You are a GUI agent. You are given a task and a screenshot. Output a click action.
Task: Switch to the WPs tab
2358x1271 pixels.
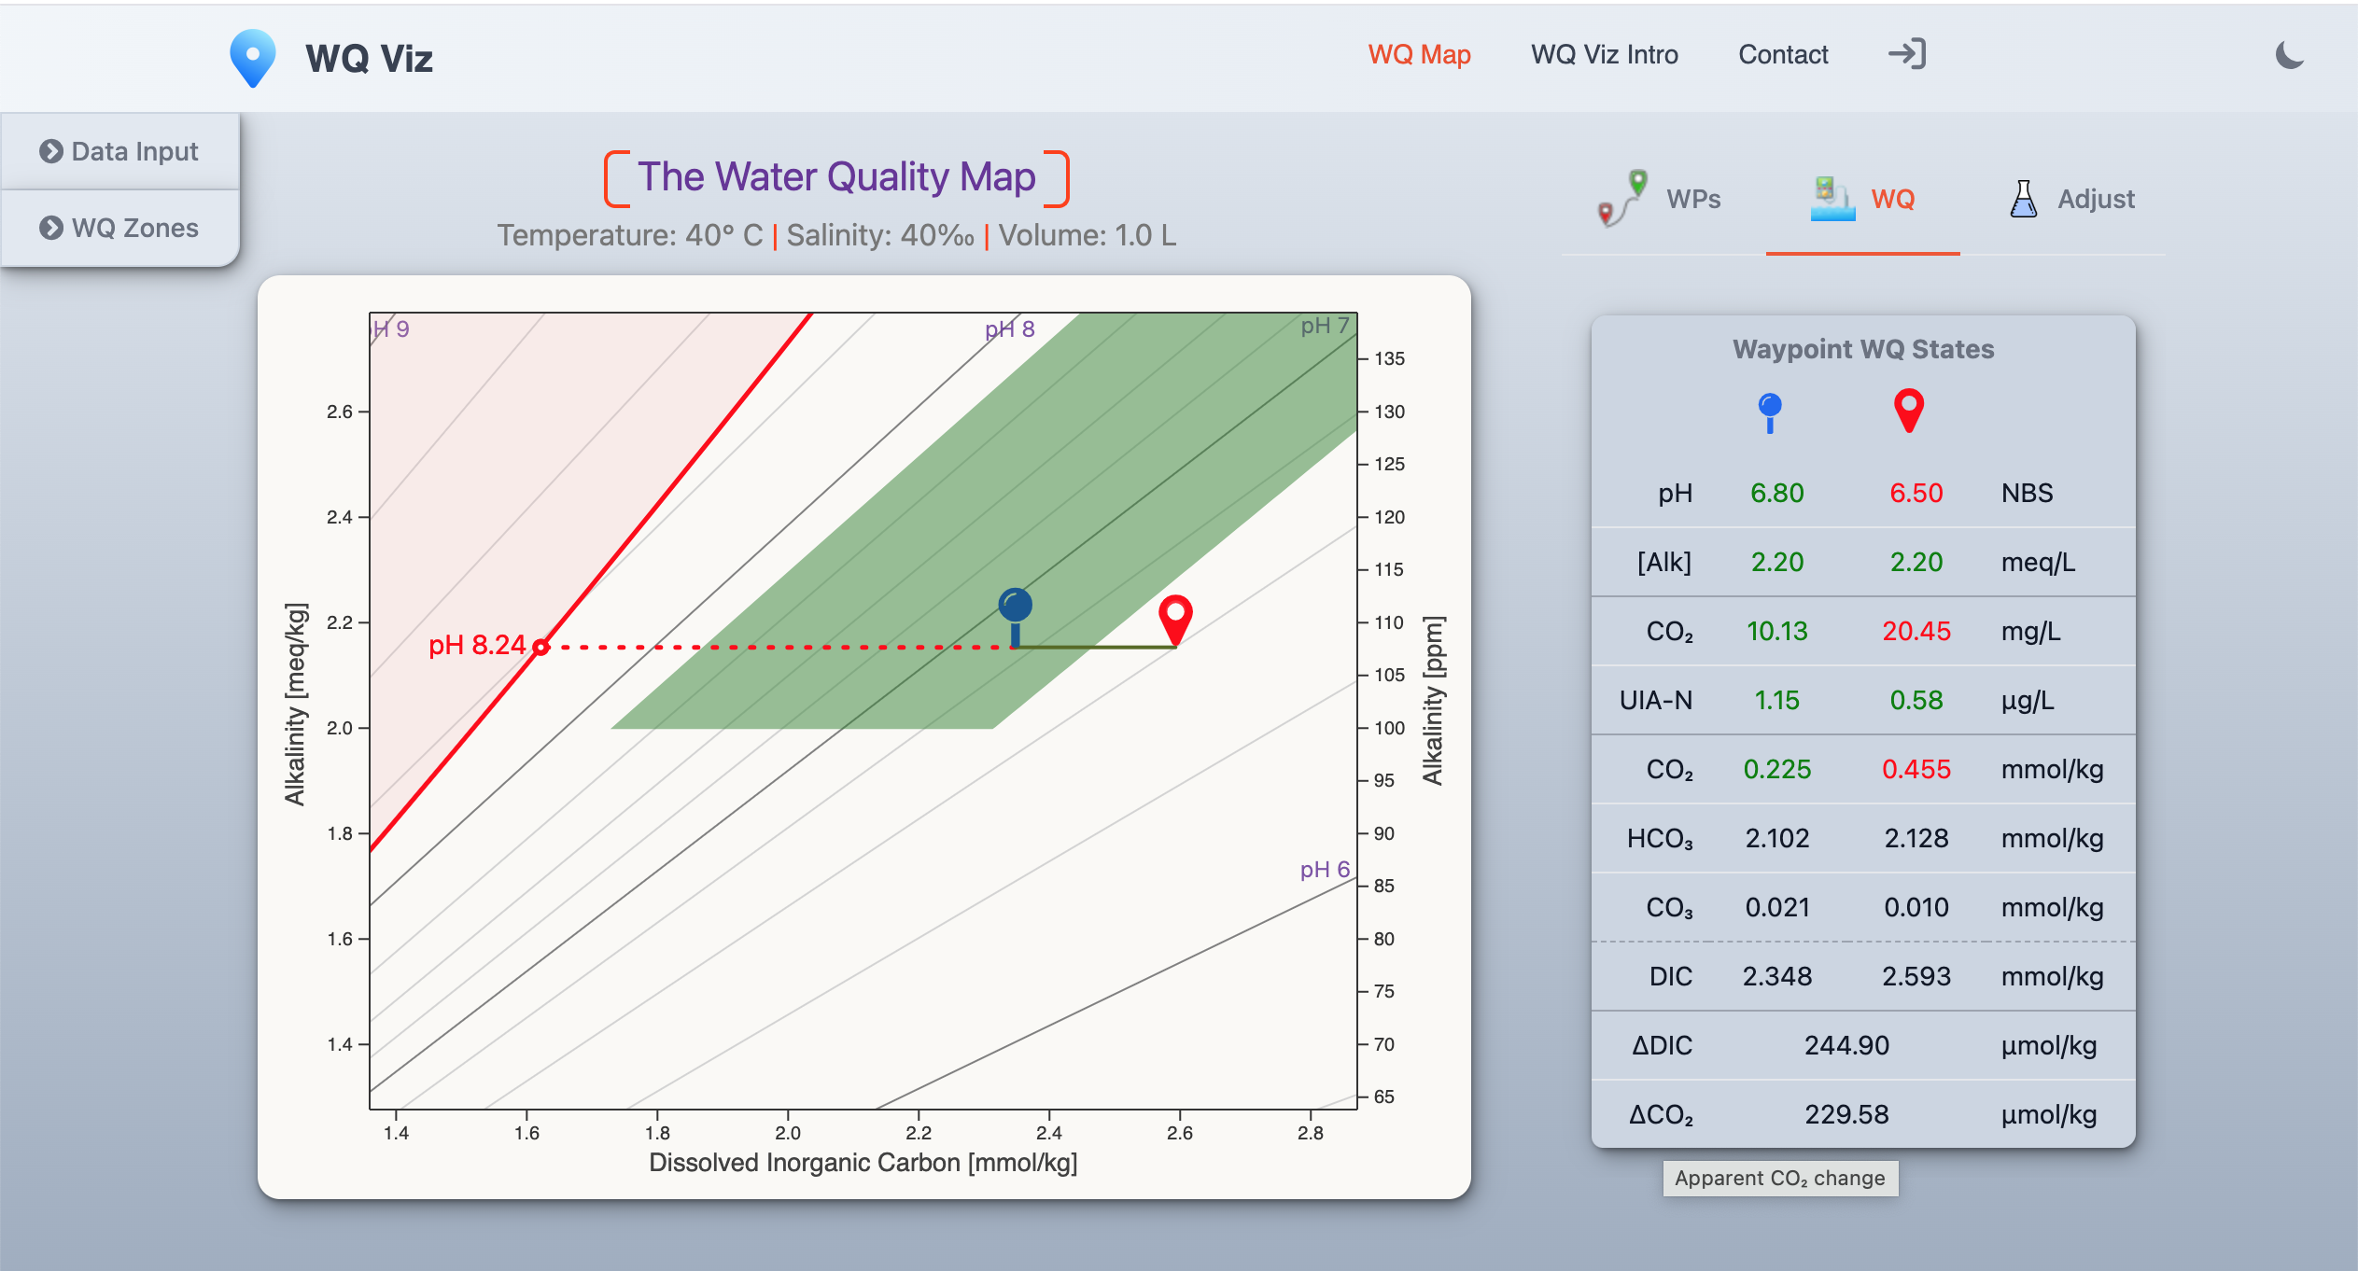[1692, 199]
